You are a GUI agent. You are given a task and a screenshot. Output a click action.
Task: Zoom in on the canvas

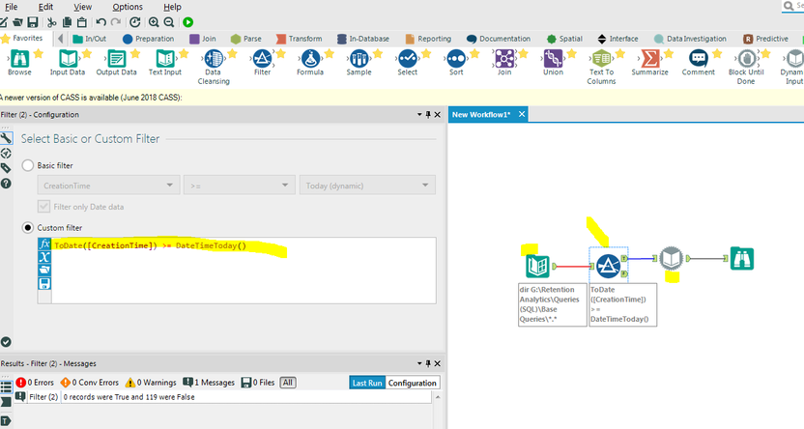[154, 22]
